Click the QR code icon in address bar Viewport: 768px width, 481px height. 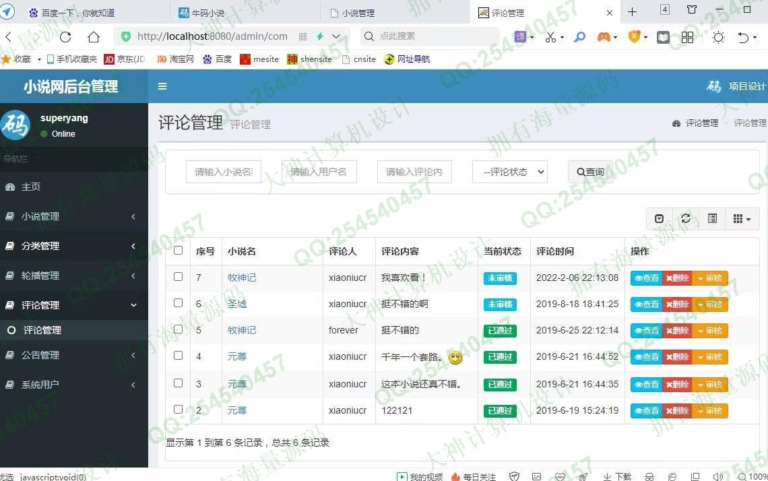coord(302,37)
